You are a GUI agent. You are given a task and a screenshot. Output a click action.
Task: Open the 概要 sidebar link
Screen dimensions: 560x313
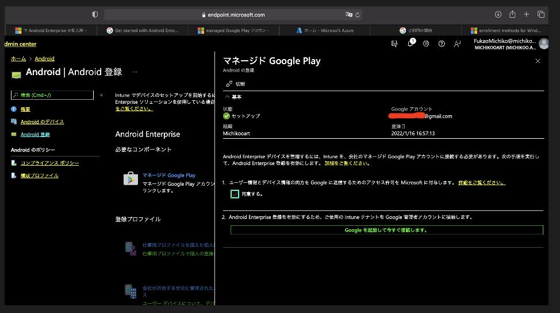pos(25,109)
